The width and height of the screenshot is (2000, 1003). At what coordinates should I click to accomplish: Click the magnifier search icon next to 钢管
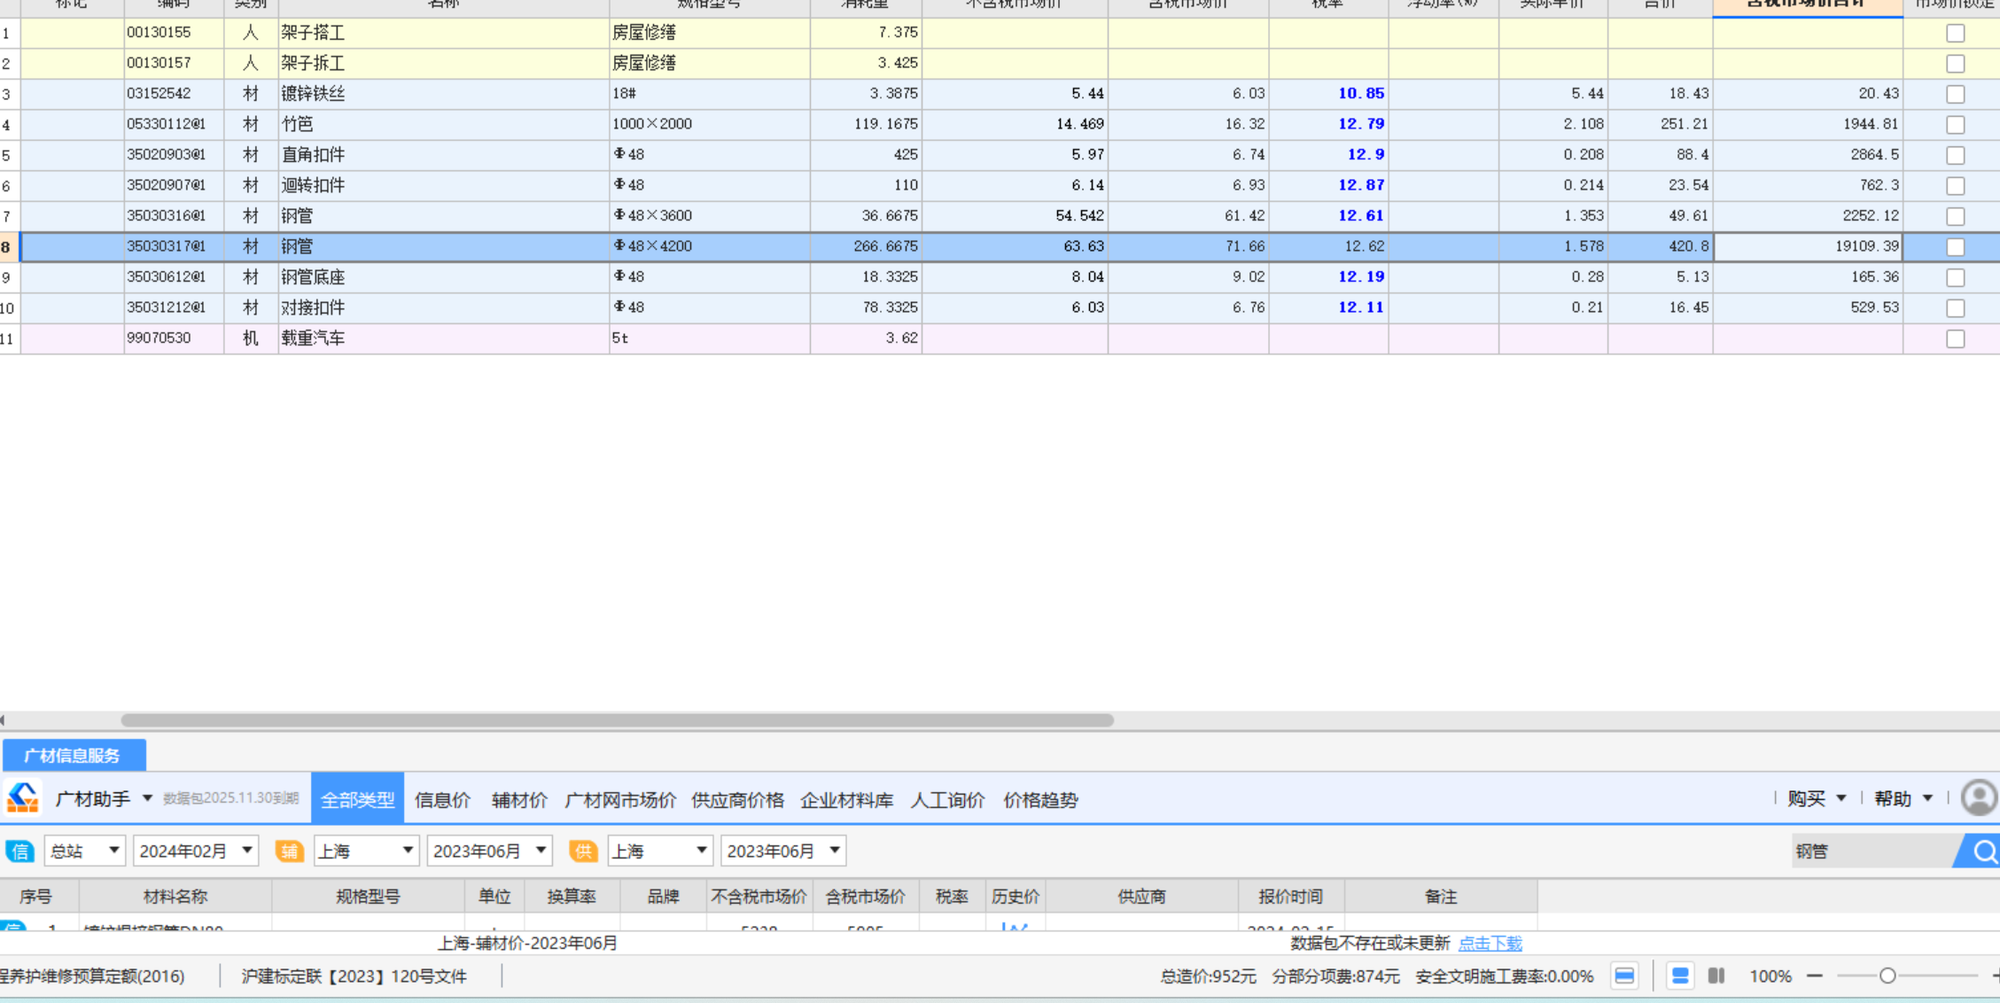coord(1983,851)
